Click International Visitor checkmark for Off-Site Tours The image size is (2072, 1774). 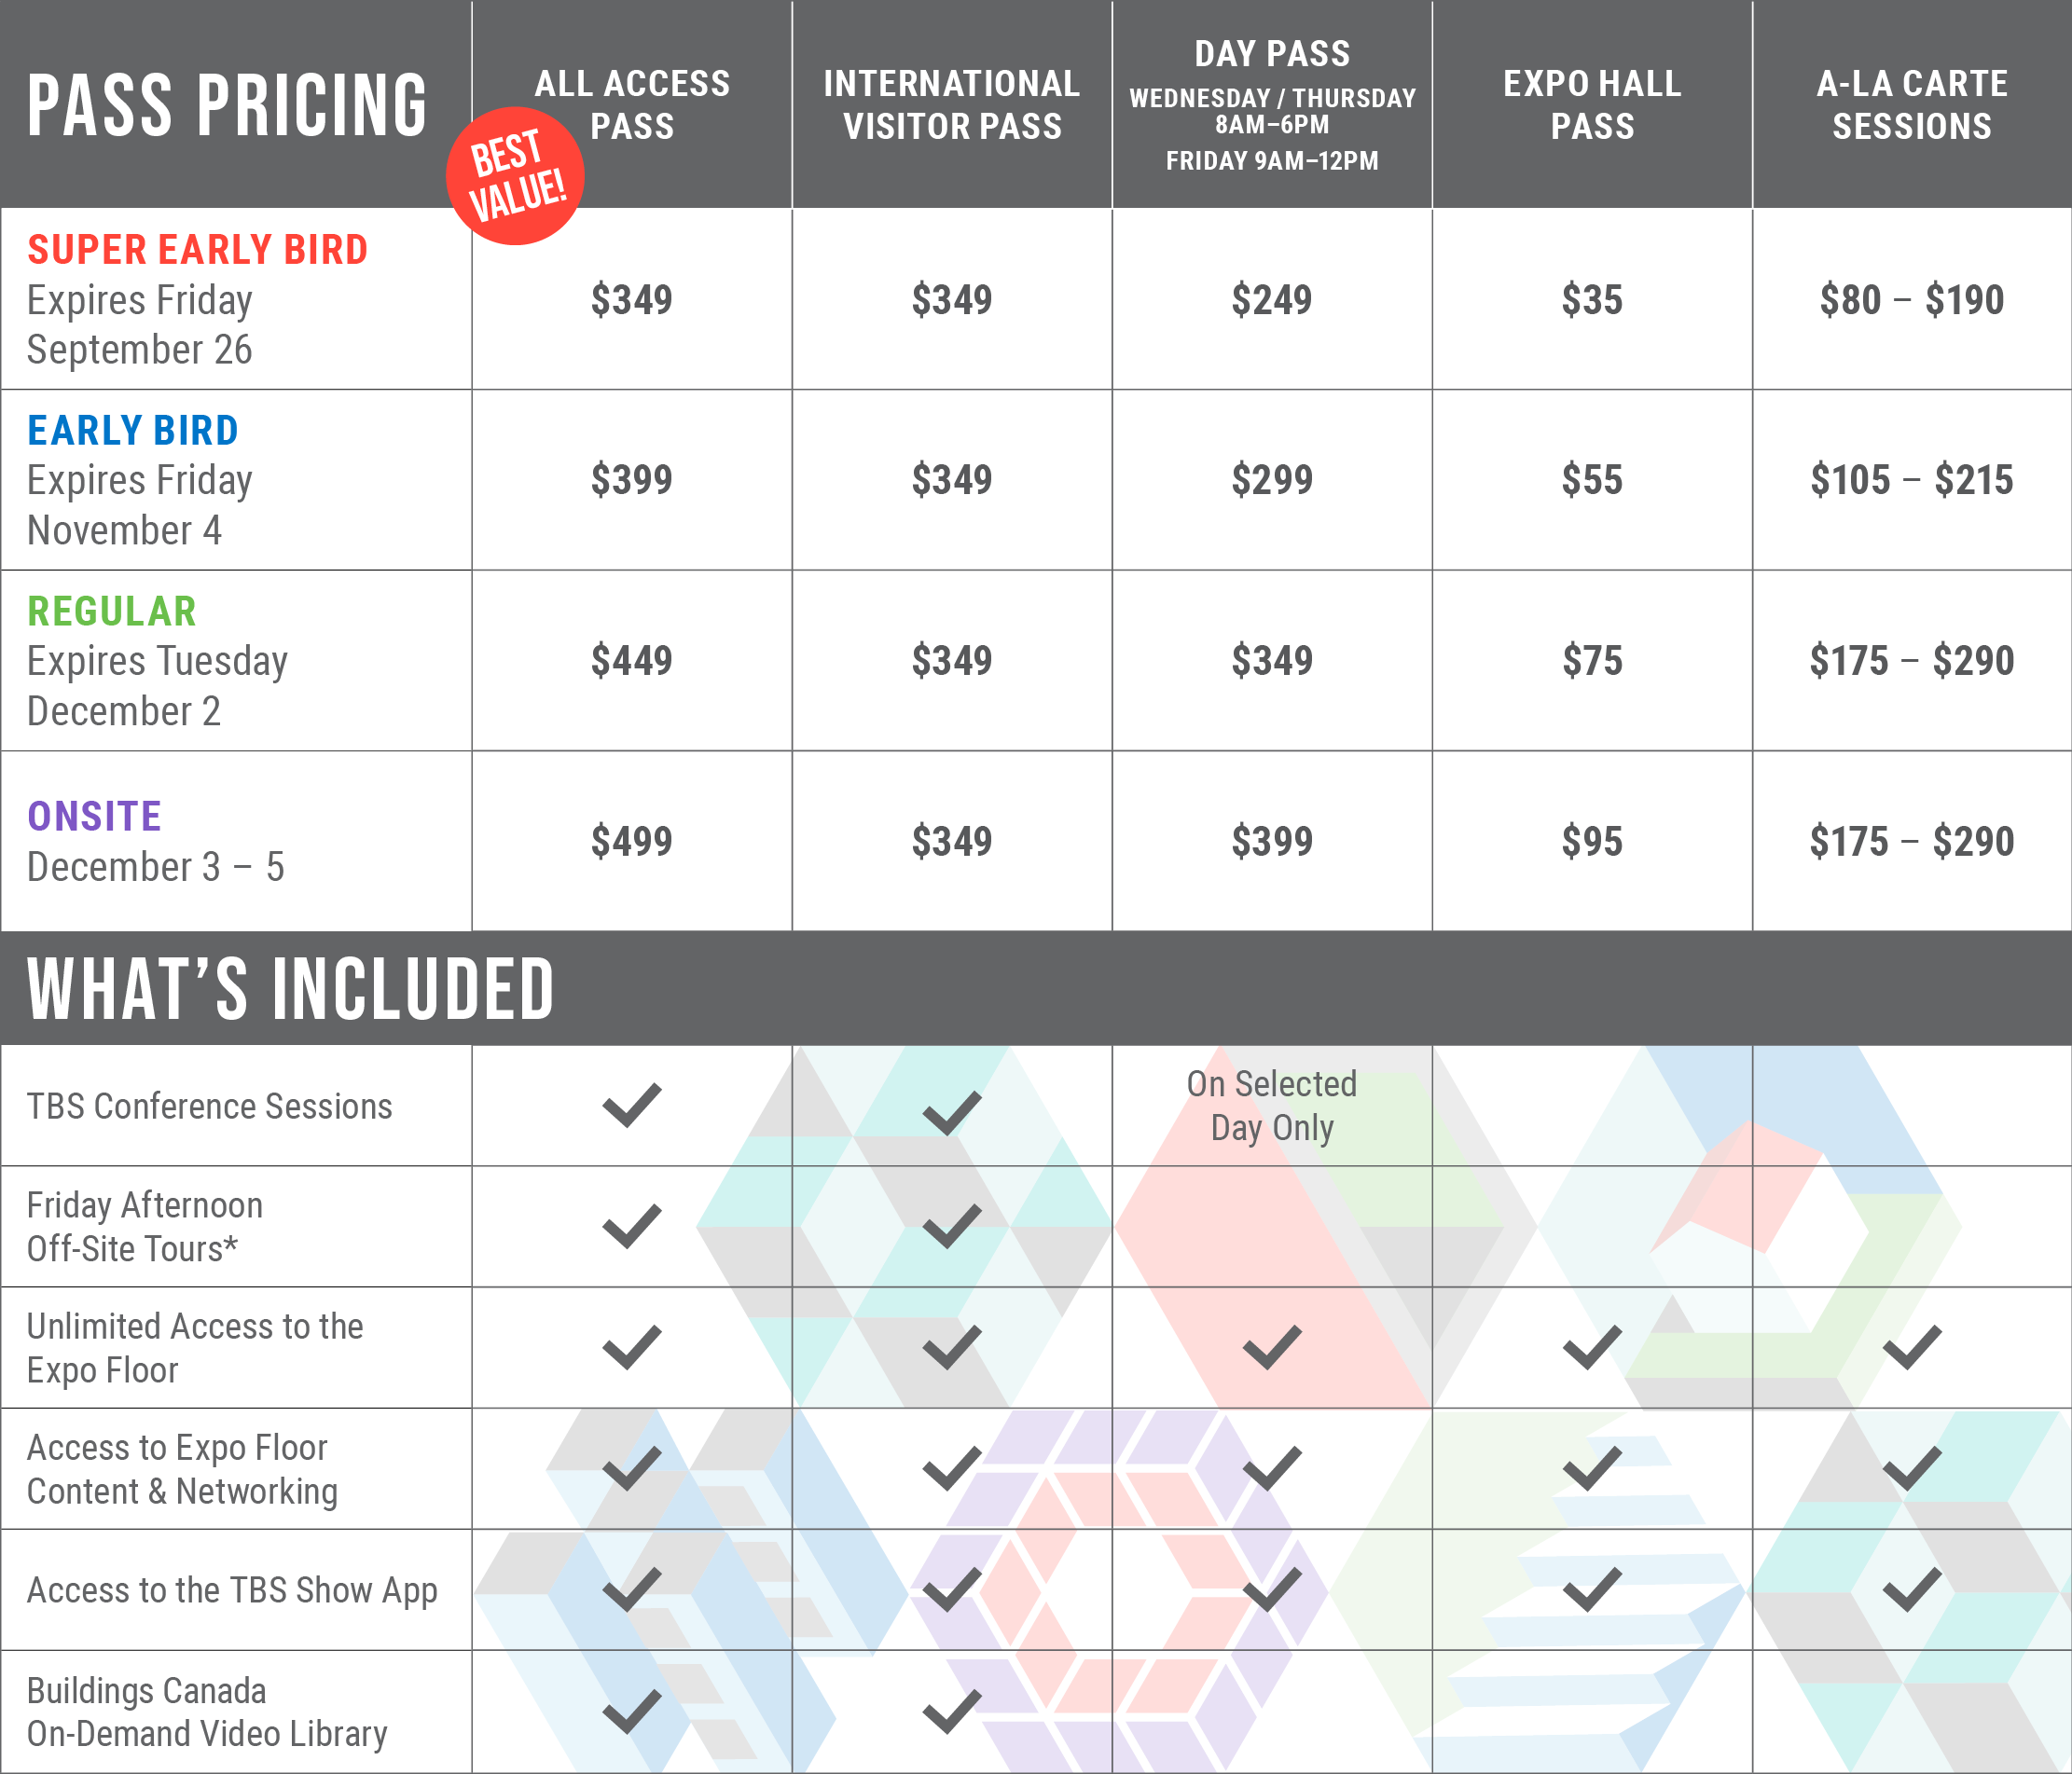pyautogui.click(x=952, y=1226)
